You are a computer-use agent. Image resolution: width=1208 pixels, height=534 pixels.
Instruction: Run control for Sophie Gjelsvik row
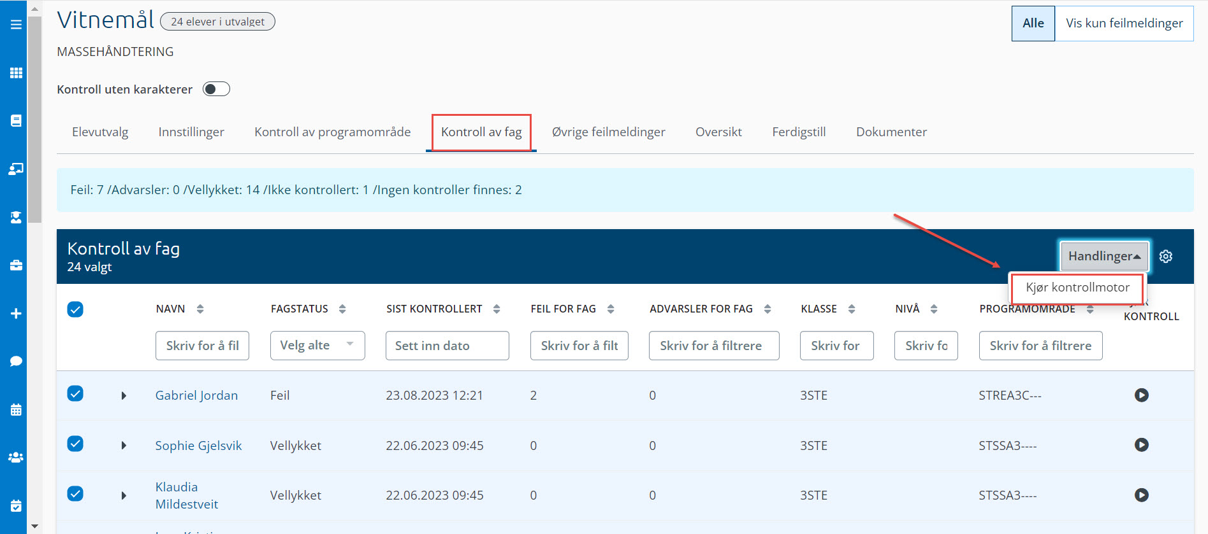tap(1142, 445)
